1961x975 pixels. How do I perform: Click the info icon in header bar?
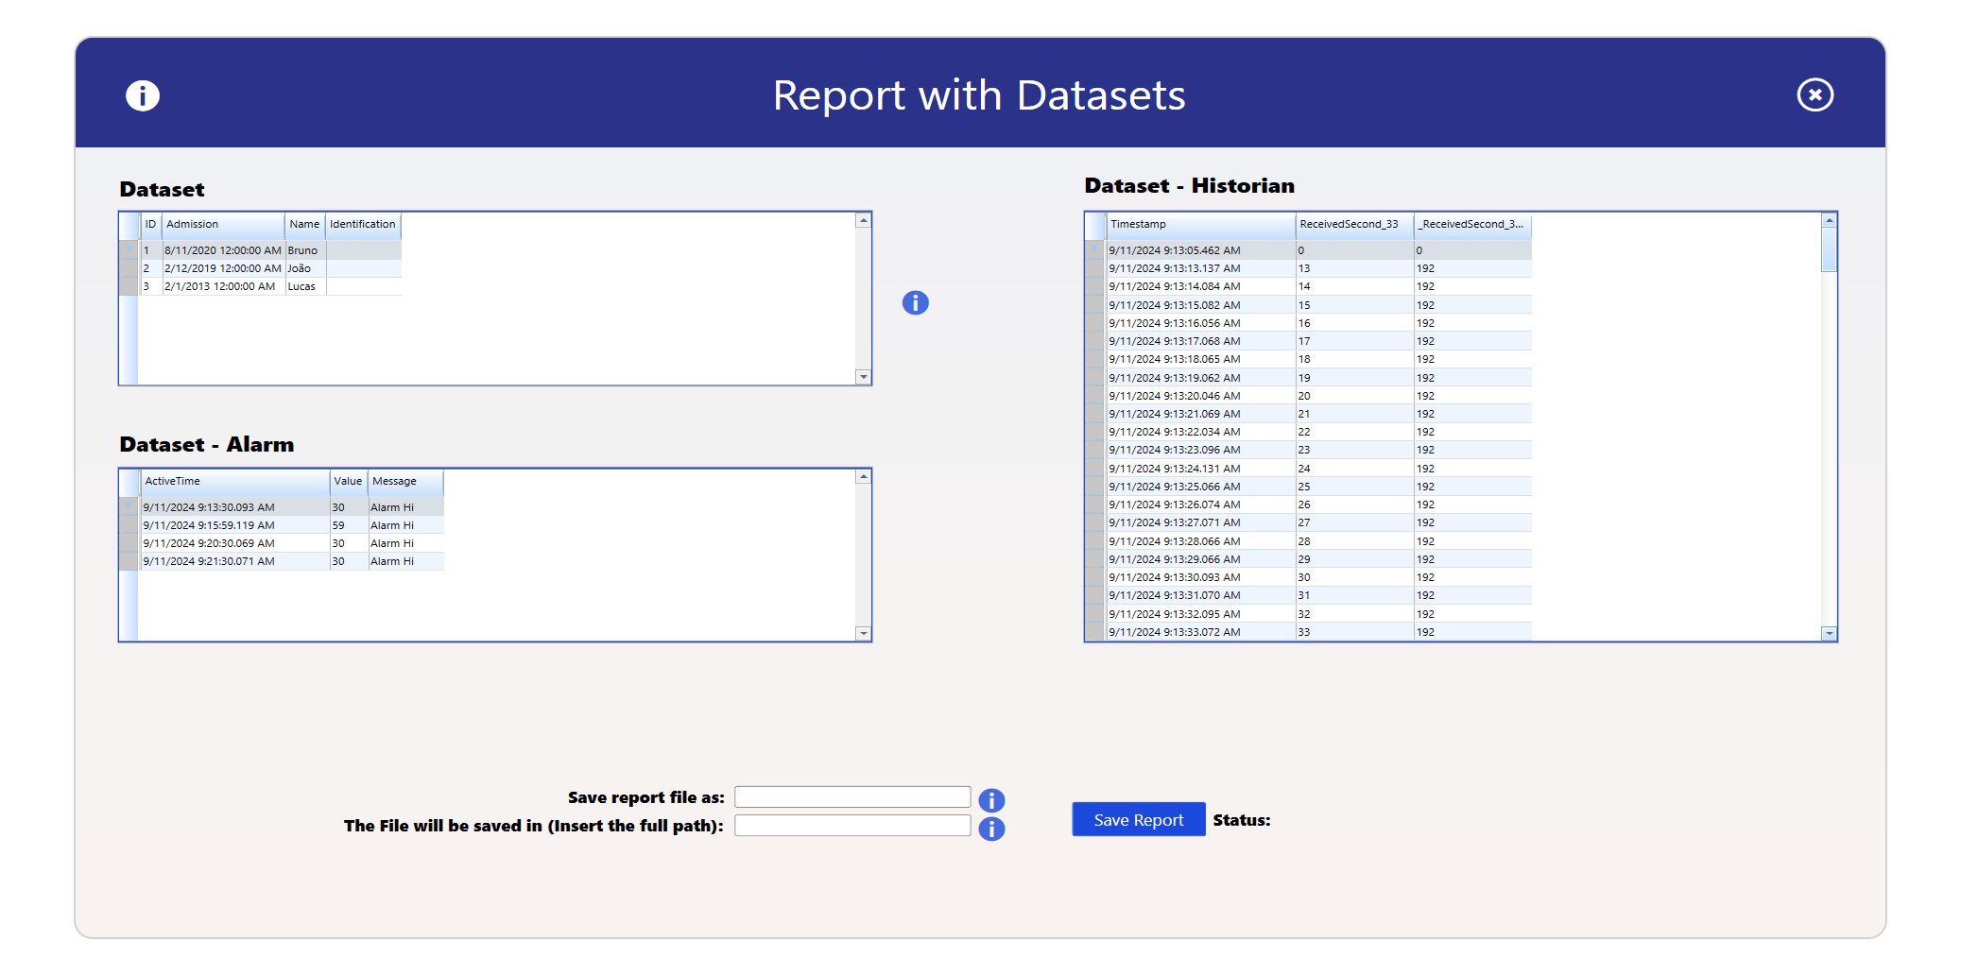[x=143, y=95]
